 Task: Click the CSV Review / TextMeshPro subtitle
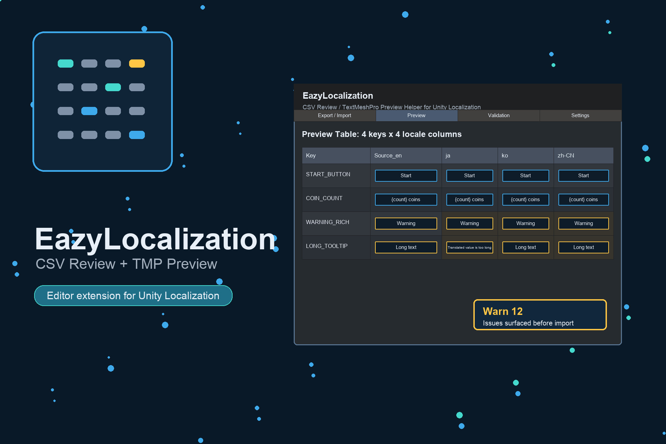(x=392, y=107)
